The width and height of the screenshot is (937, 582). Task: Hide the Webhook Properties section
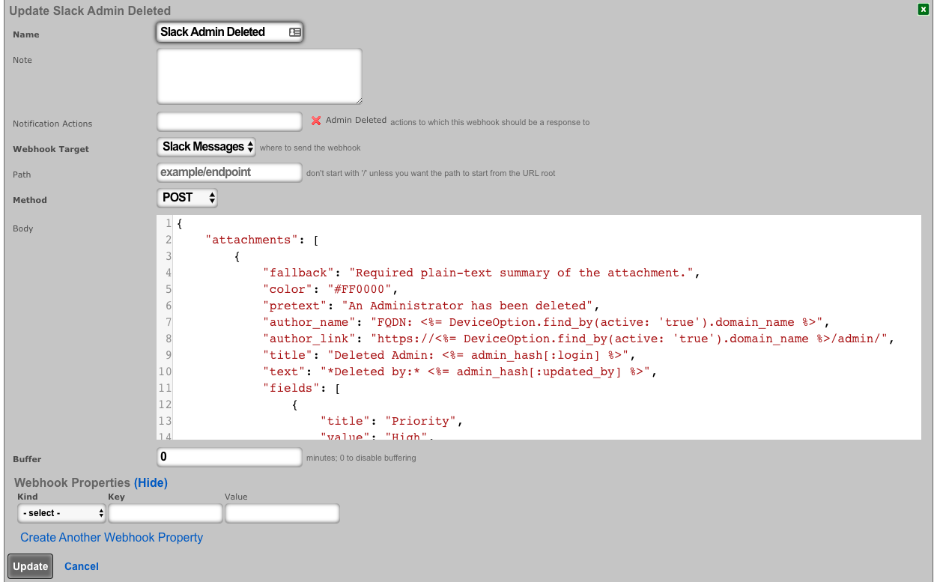(151, 483)
